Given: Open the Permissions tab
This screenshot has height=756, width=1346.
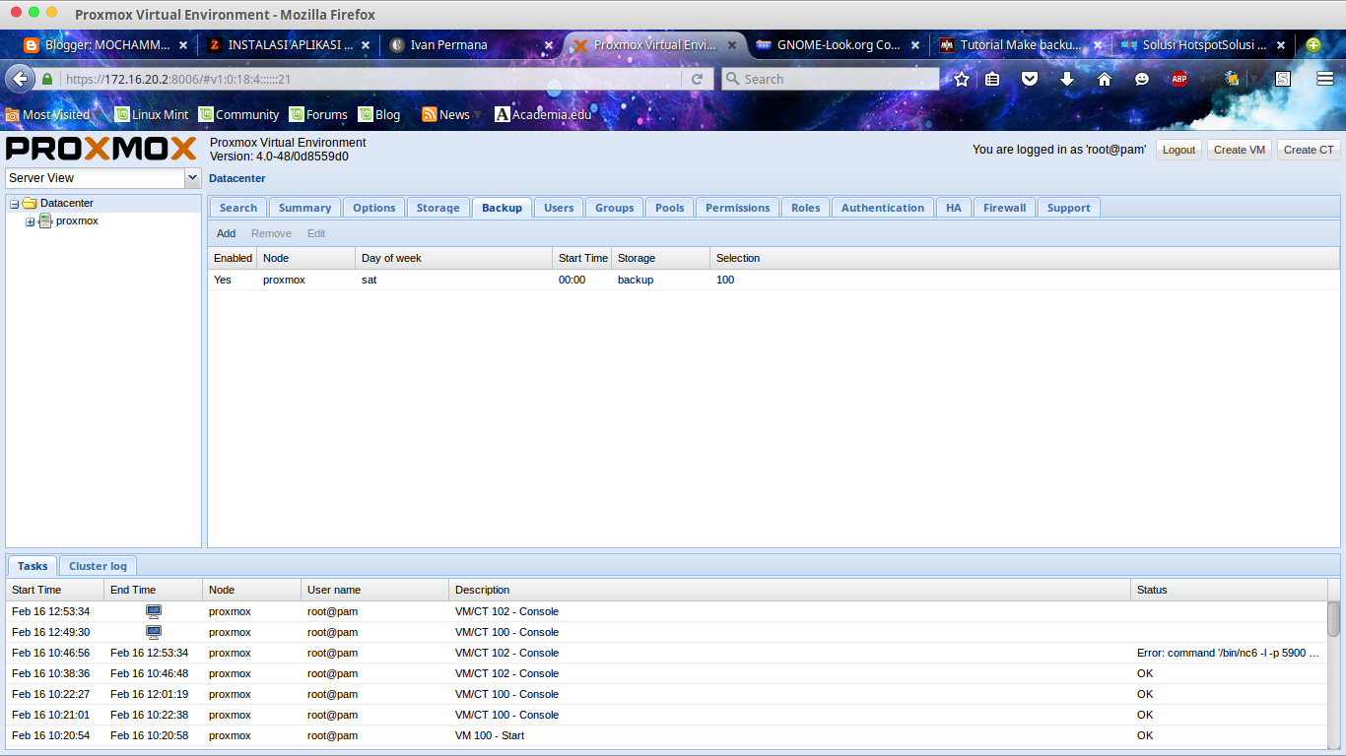Looking at the screenshot, I should pyautogui.click(x=738, y=208).
